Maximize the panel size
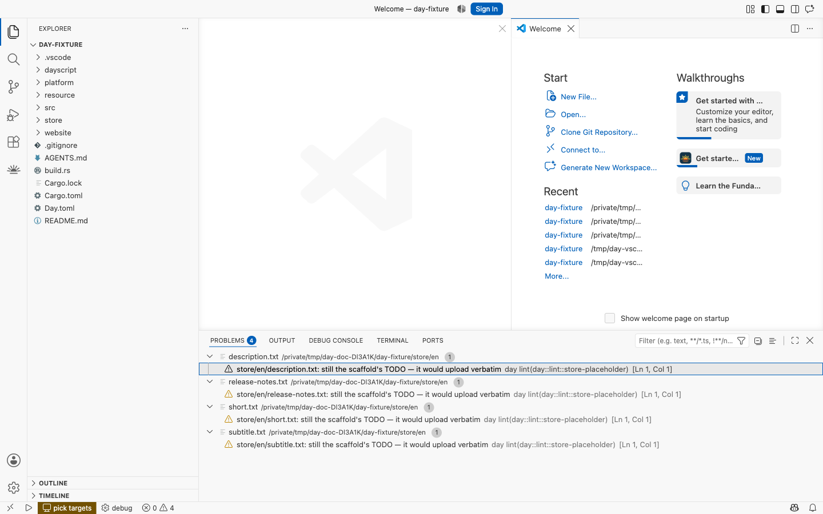 (795, 341)
